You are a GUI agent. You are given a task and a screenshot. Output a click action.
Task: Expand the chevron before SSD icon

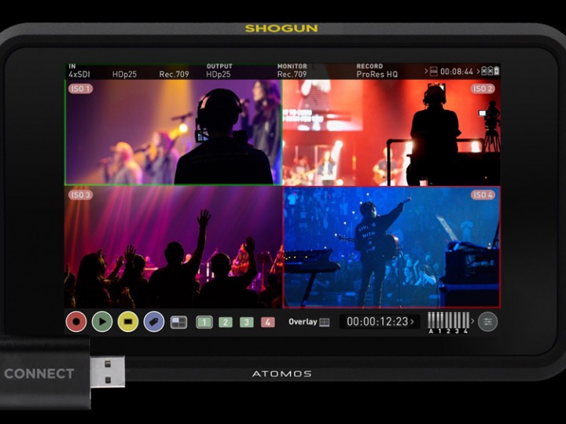click(426, 71)
